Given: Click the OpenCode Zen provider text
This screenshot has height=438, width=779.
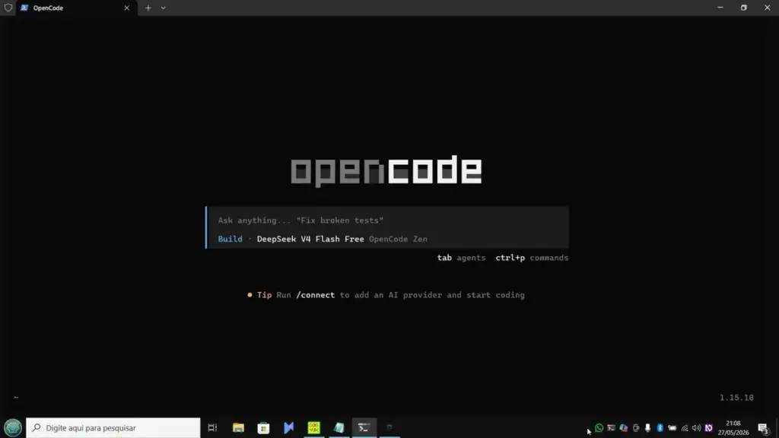Looking at the screenshot, I should (x=398, y=239).
